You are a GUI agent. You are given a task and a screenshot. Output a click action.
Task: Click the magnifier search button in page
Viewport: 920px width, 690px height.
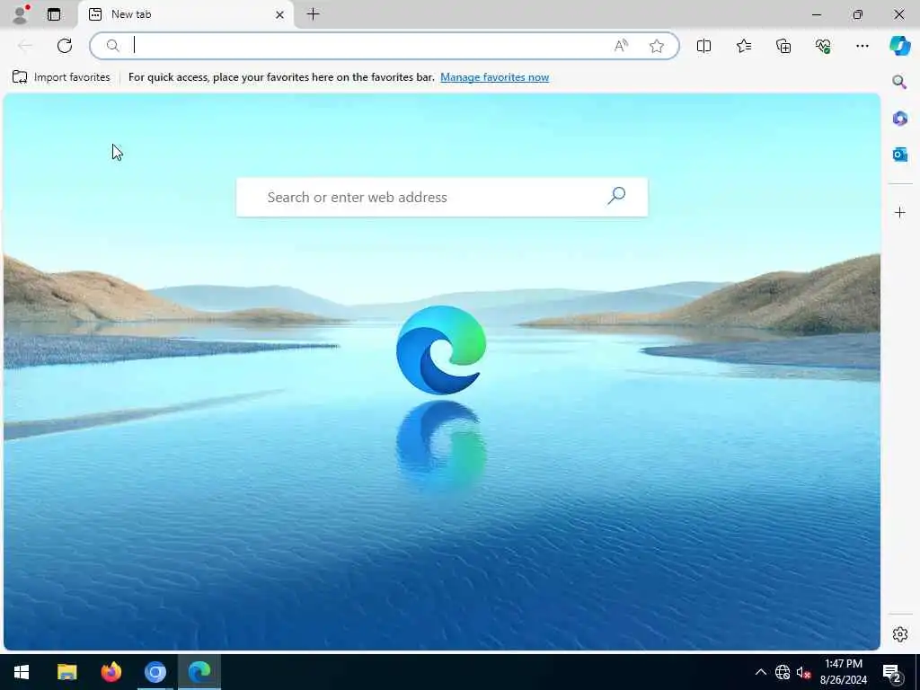click(616, 196)
